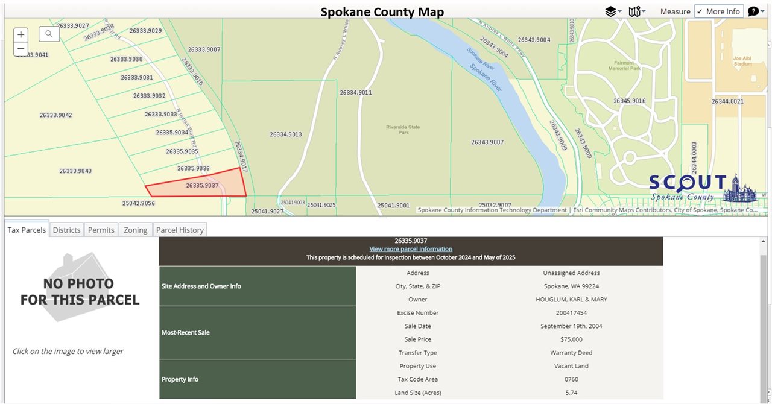This screenshot has height=404, width=772.
Task: Follow the View more parcel information link
Action: coord(411,249)
